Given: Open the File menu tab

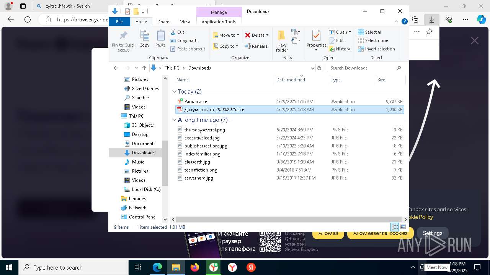Looking at the screenshot, I should coord(119,22).
